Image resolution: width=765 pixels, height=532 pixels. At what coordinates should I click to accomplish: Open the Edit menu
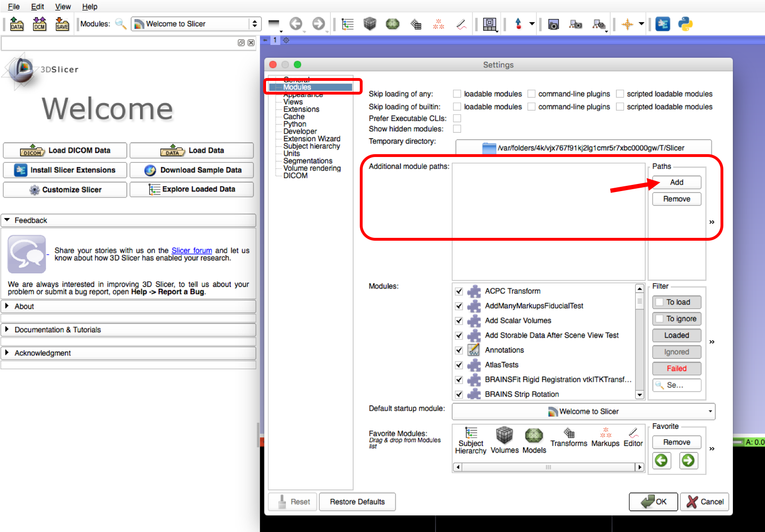37,7
